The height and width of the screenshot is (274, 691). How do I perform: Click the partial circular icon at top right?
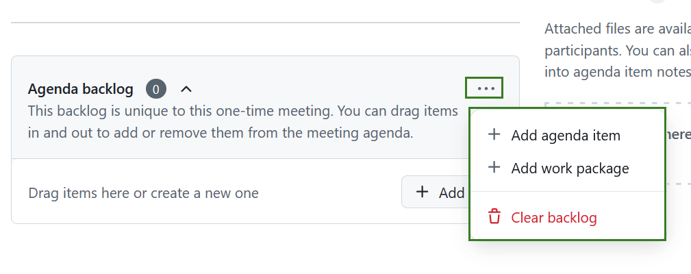tap(657, 1)
